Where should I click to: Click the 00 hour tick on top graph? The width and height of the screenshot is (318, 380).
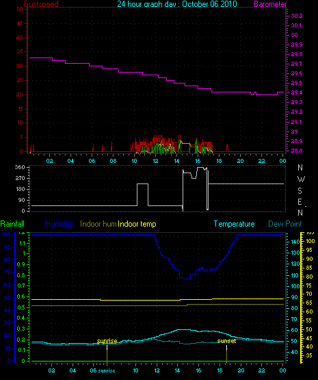coord(282,161)
